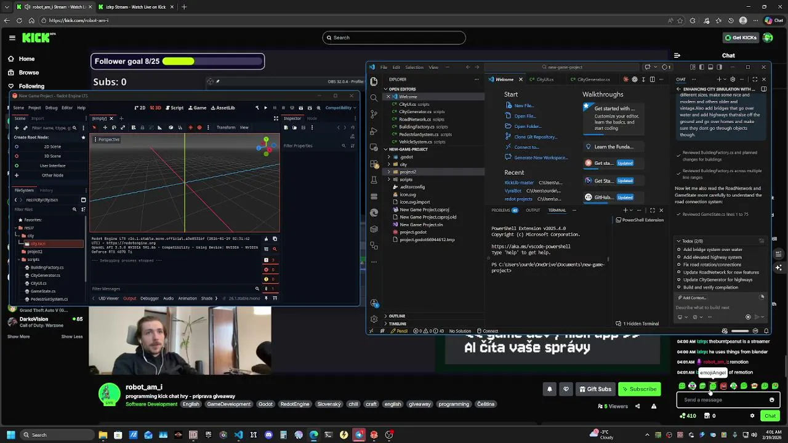This screenshot has height=443, width=788.
Task: Toggle VS Code primary sidebar layout icon
Action: (702, 67)
